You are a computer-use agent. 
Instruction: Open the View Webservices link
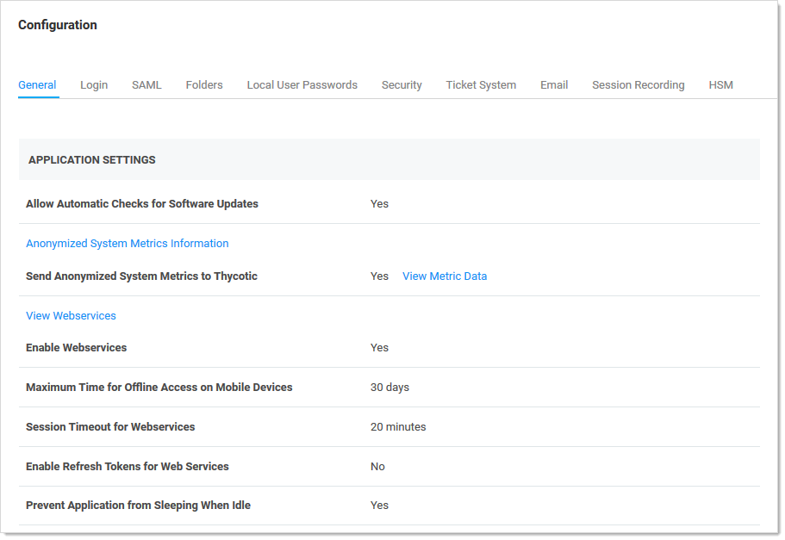pyautogui.click(x=71, y=315)
